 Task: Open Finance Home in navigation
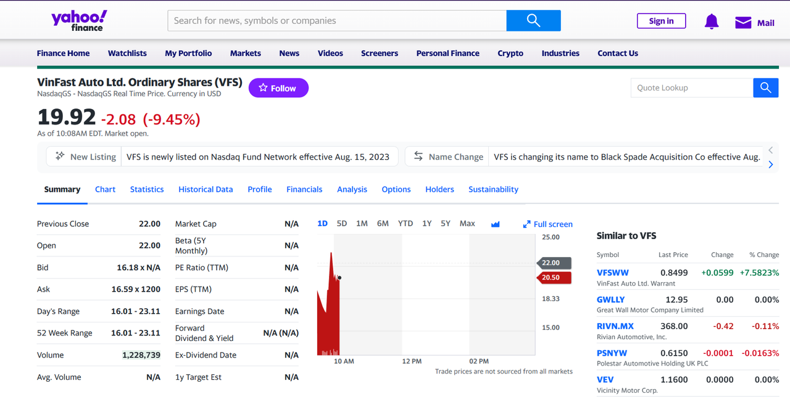[63, 53]
